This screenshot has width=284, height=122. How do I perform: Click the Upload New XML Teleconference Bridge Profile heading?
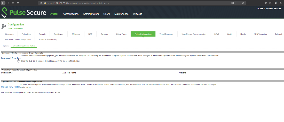tap(22, 82)
